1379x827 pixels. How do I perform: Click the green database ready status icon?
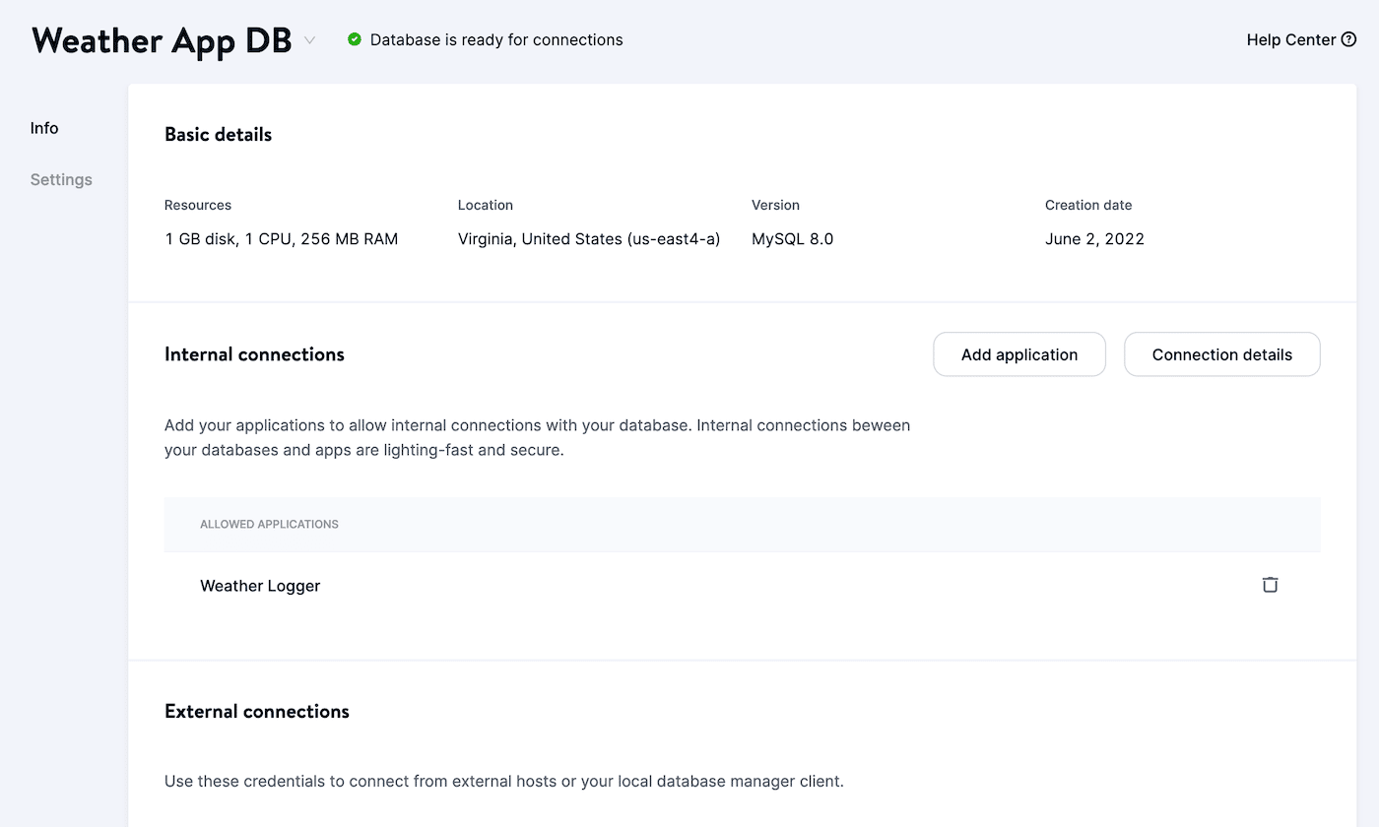click(x=355, y=39)
